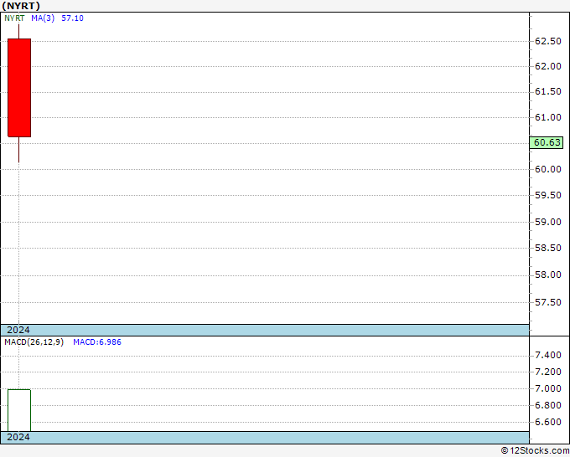Click the moving average value 57.10
570x457 pixels.
(72, 18)
